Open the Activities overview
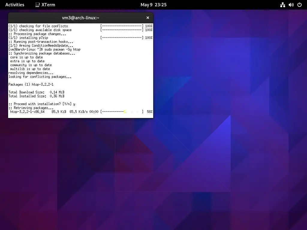The height and width of the screenshot is (230, 307). (x=15, y=5)
